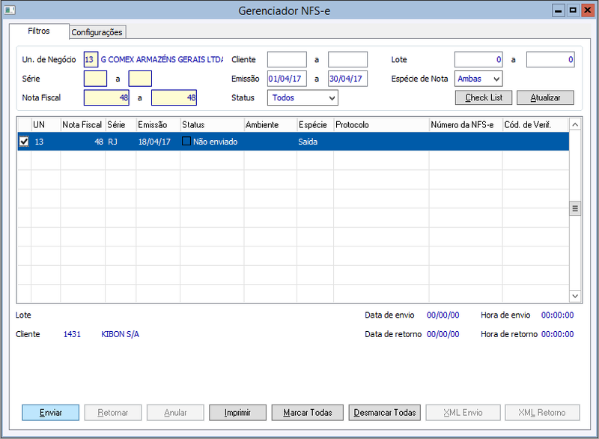
Task: Click the Un. de Negócio code field
Action: (x=91, y=60)
